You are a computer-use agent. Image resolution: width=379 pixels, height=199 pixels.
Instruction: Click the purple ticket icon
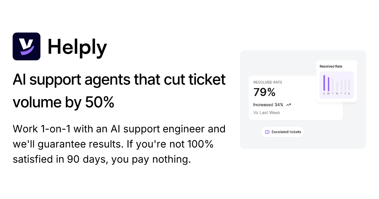click(x=267, y=132)
